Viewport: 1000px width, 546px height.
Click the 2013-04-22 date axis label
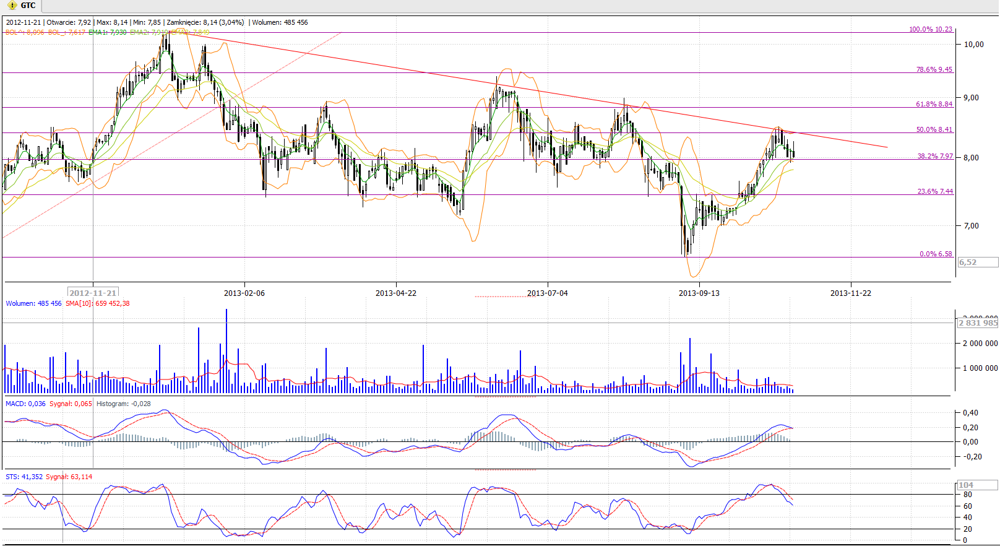[396, 293]
